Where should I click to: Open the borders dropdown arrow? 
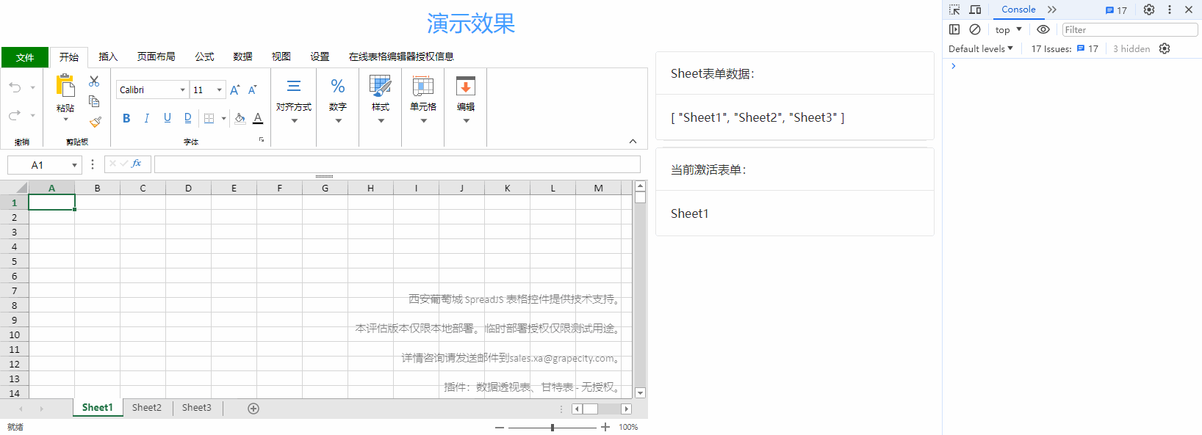(224, 119)
